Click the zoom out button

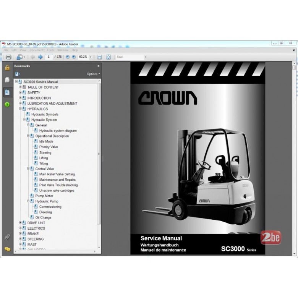point(68,57)
